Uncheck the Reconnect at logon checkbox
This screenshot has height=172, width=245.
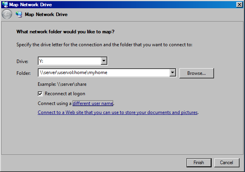pyautogui.click(x=40, y=94)
